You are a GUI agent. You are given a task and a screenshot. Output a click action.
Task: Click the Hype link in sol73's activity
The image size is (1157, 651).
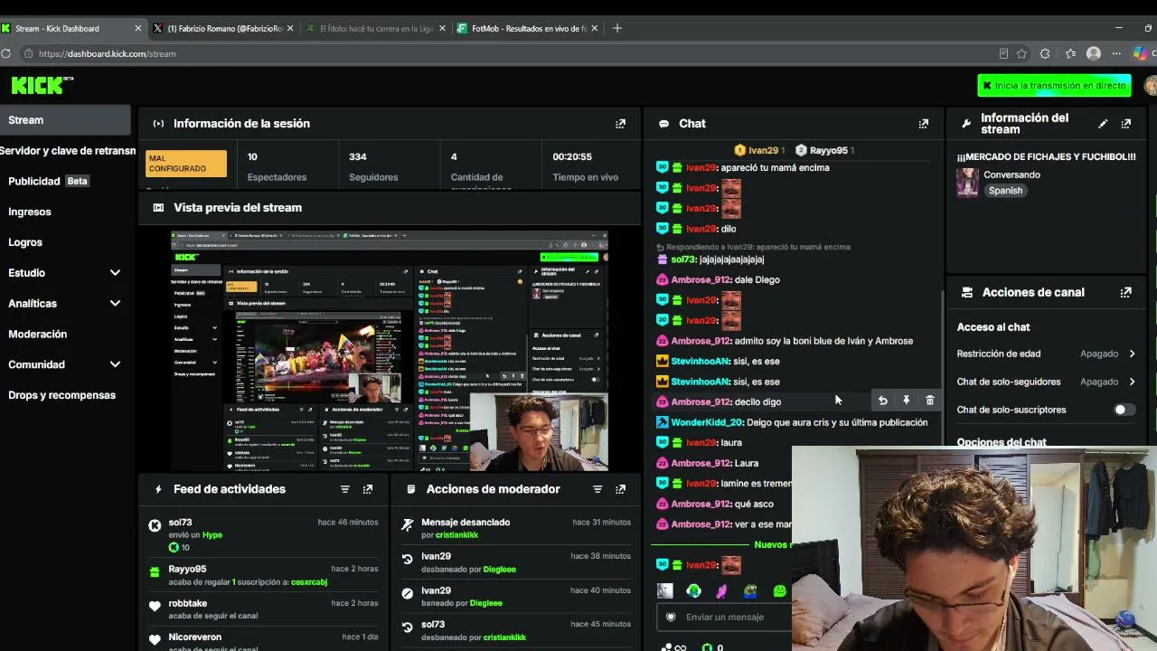click(212, 535)
